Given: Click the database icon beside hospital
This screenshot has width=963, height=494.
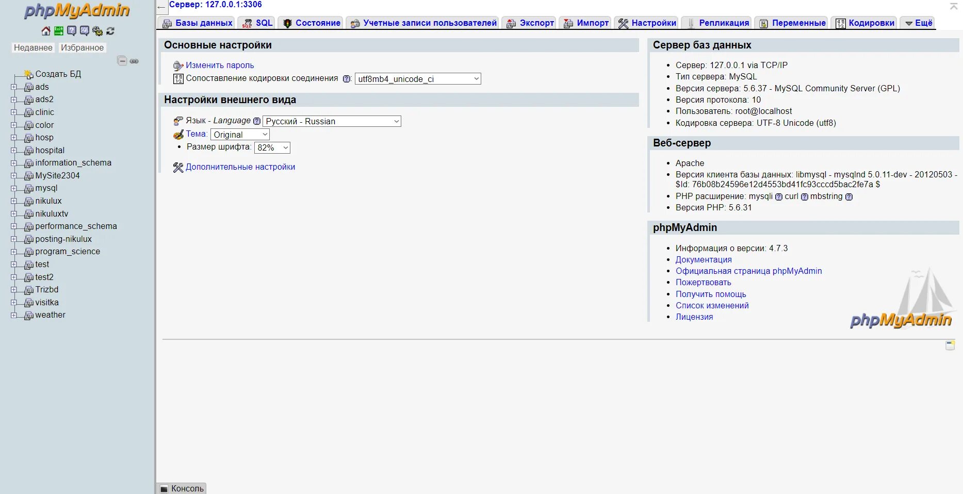Looking at the screenshot, I should point(29,151).
